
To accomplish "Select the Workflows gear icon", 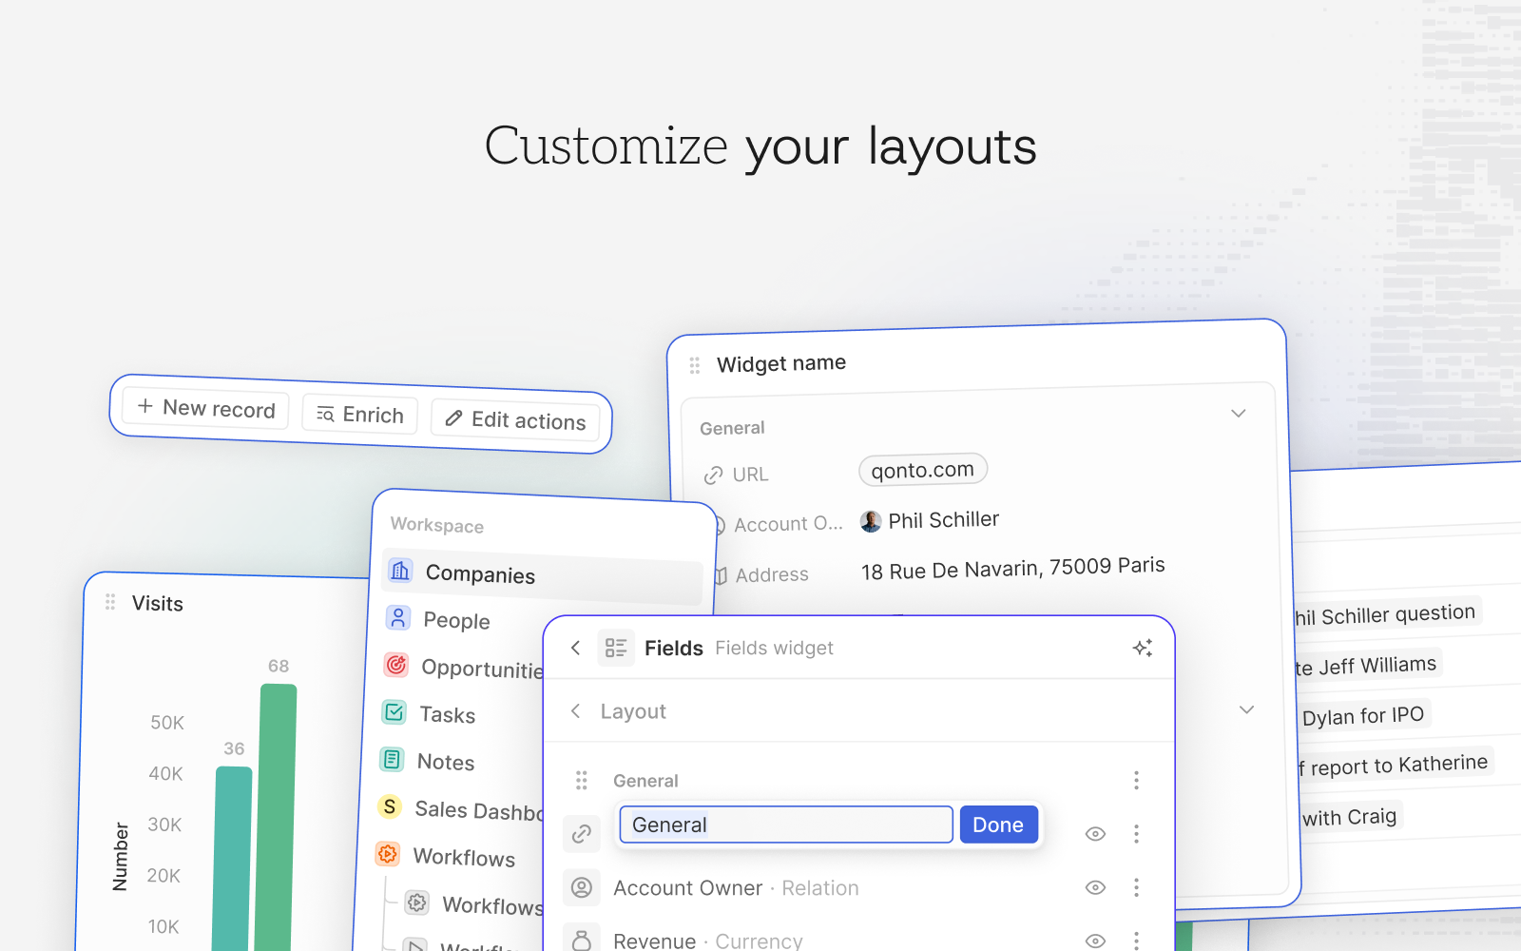I will [x=388, y=854].
